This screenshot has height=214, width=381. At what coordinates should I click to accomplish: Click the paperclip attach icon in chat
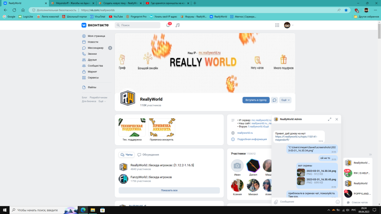(276, 202)
